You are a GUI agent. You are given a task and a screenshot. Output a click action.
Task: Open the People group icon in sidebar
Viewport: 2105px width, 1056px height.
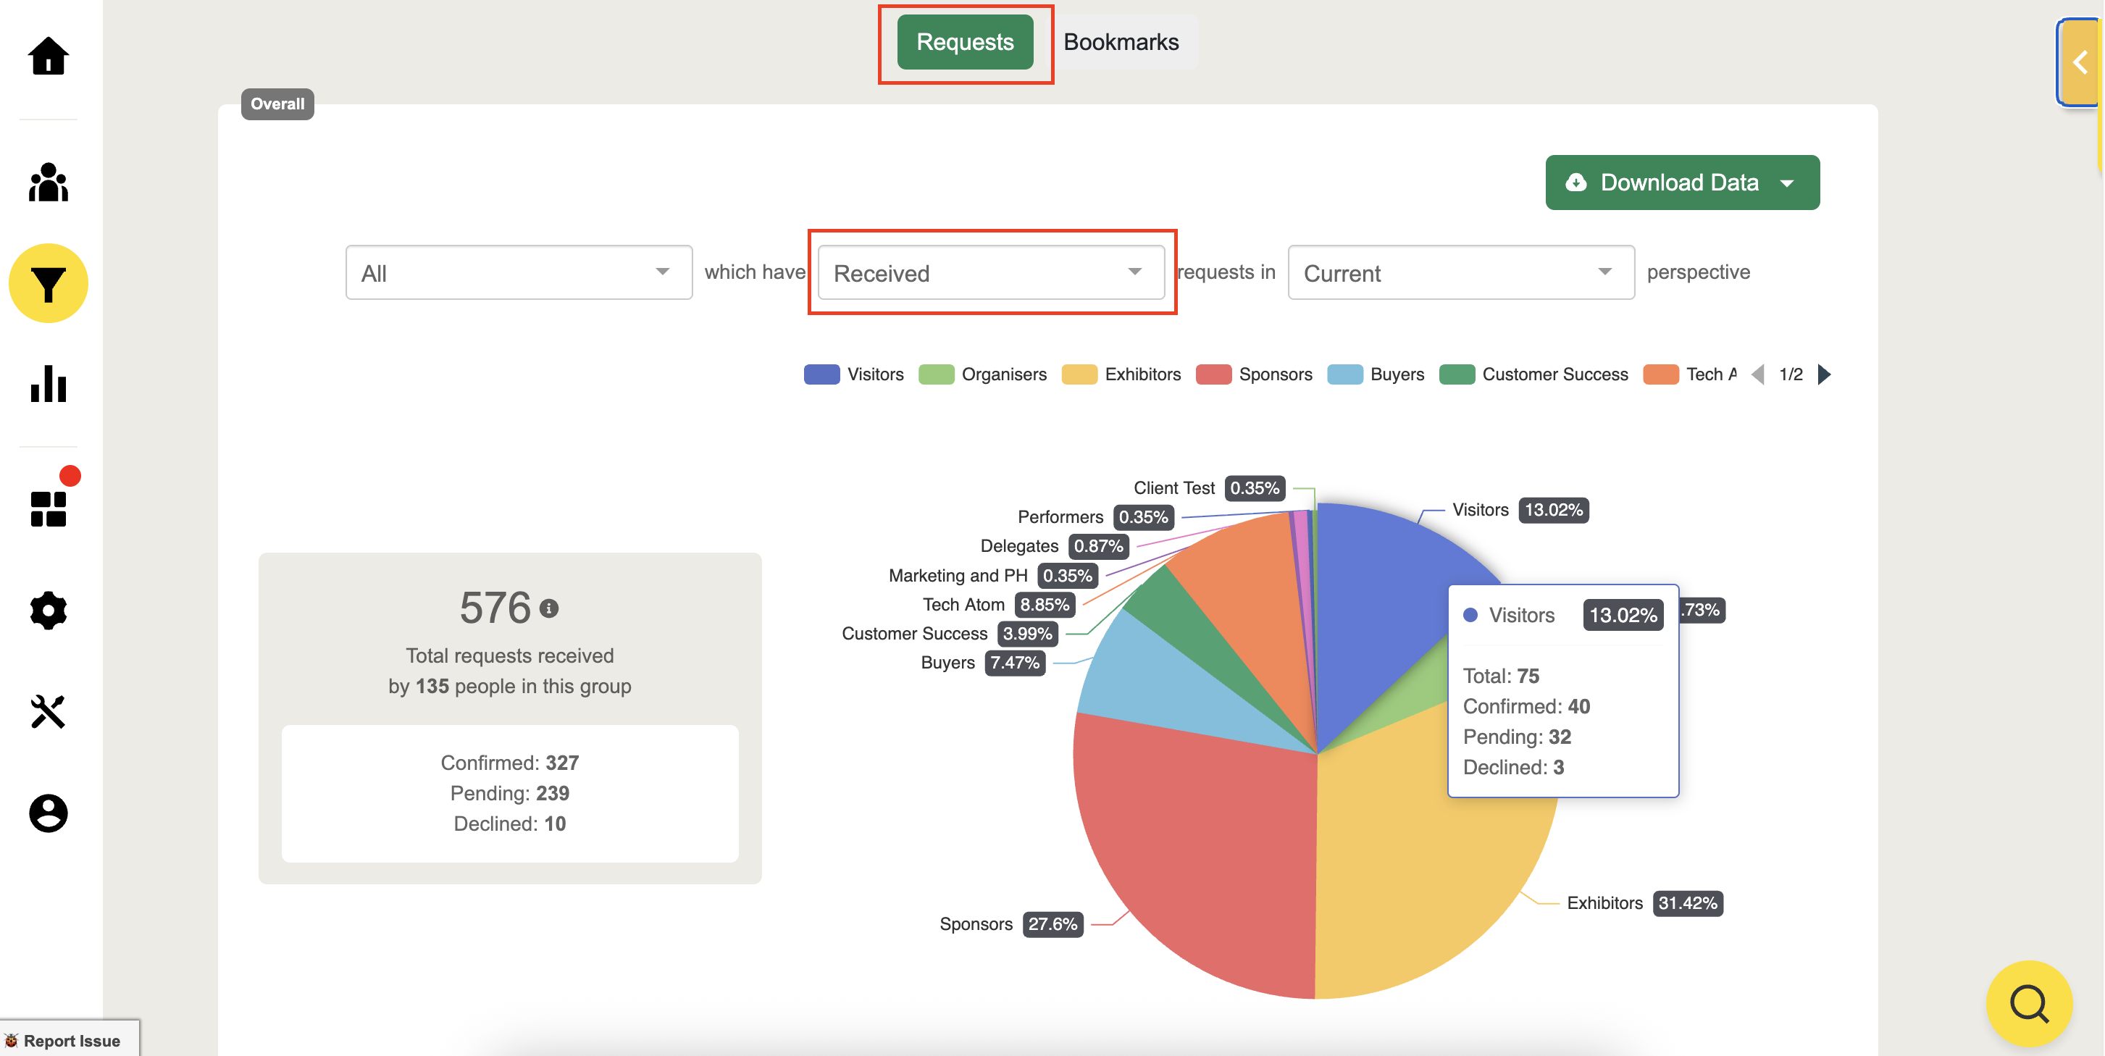click(49, 183)
